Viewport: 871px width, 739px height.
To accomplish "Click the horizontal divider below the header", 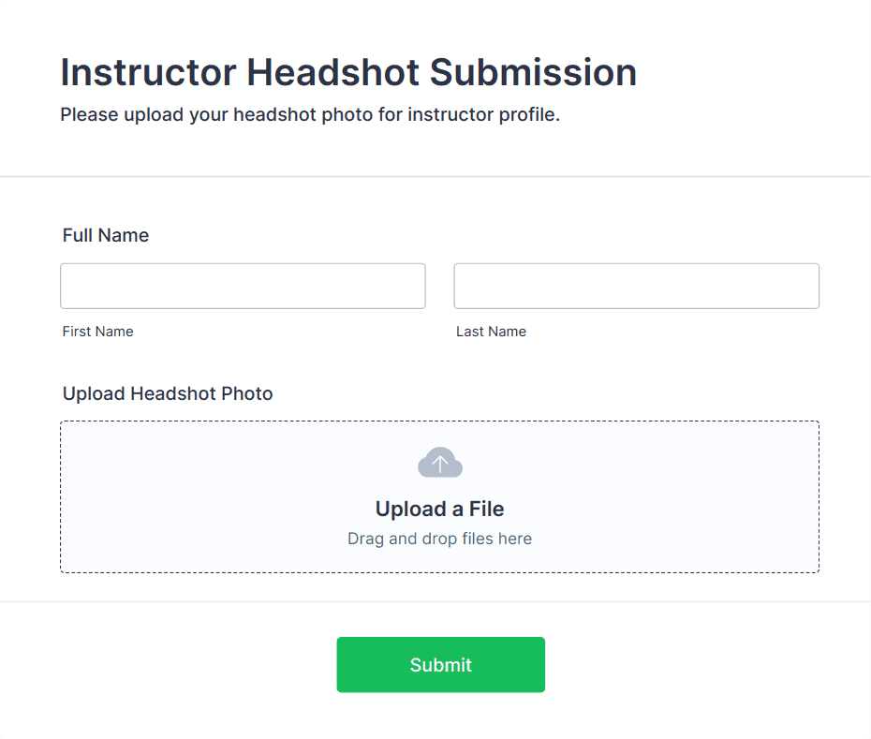I will [x=435, y=176].
